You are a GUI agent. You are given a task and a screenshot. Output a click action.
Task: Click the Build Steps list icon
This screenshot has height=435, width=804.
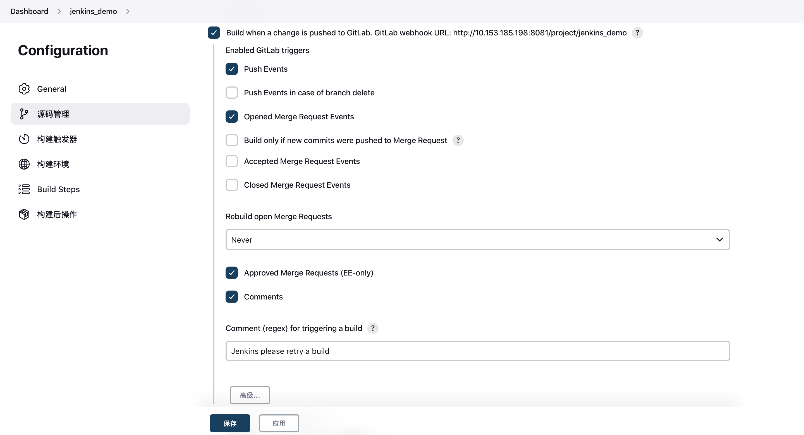point(24,189)
